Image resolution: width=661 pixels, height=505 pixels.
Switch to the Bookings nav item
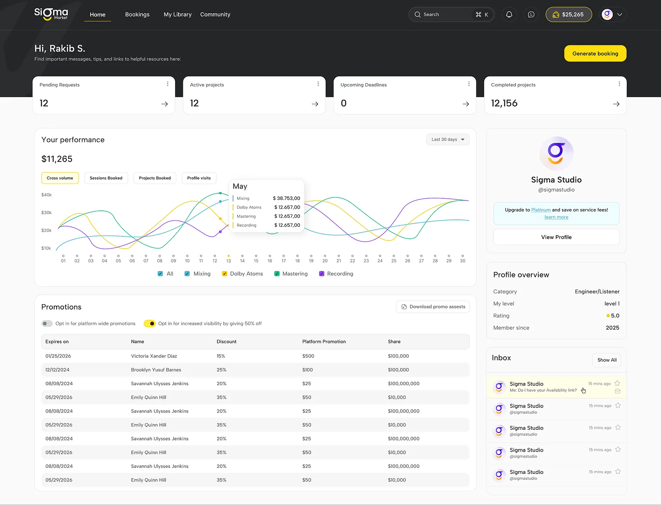click(137, 14)
